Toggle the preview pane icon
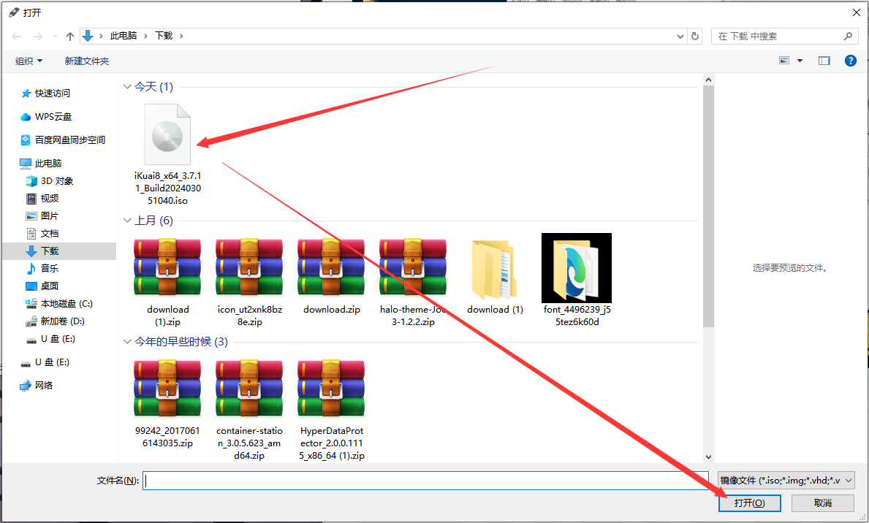Image resolution: width=869 pixels, height=523 pixels. click(824, 61)
